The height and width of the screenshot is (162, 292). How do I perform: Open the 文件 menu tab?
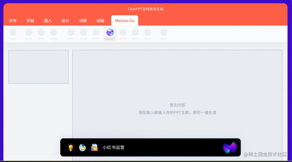(13, 20)
